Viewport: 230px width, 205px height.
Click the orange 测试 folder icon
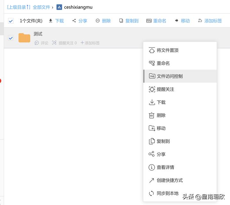(24, 38)
